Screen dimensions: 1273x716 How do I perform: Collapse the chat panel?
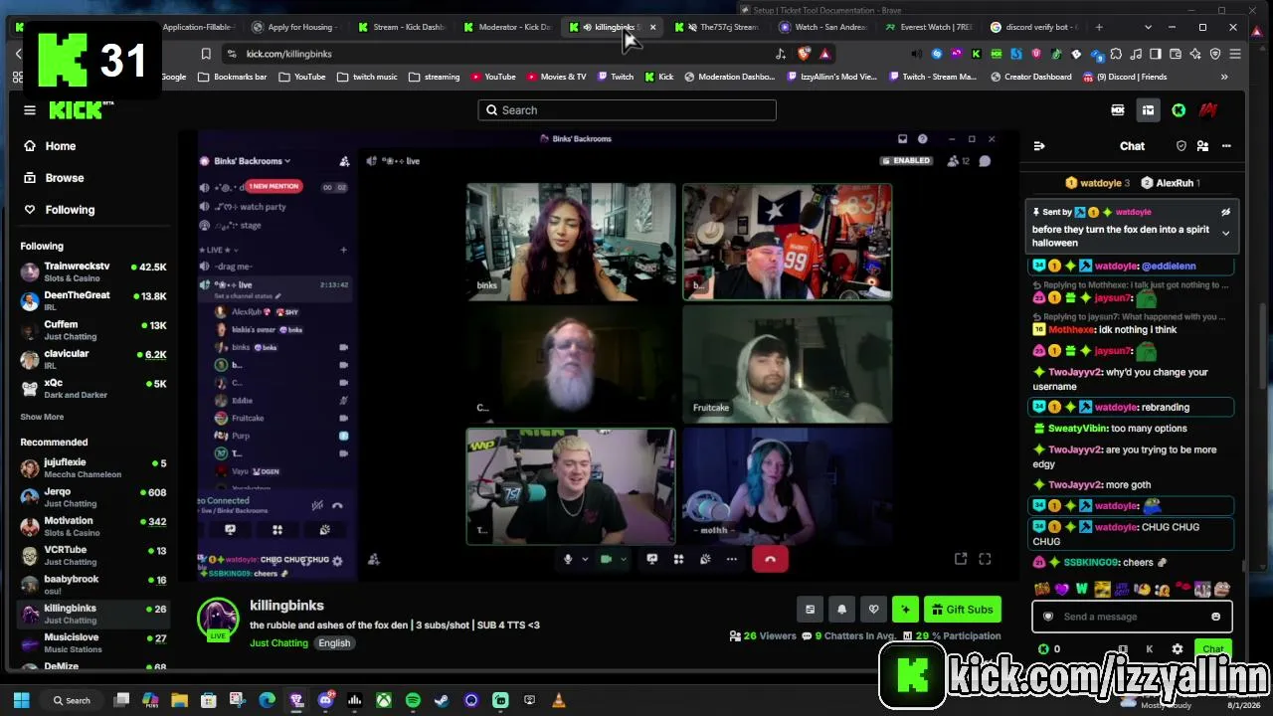[1039, 146]
